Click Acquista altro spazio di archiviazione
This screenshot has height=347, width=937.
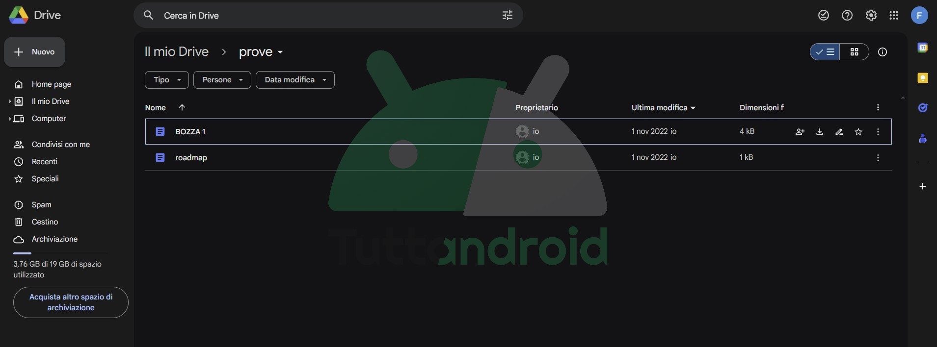[x=71, y=302]
